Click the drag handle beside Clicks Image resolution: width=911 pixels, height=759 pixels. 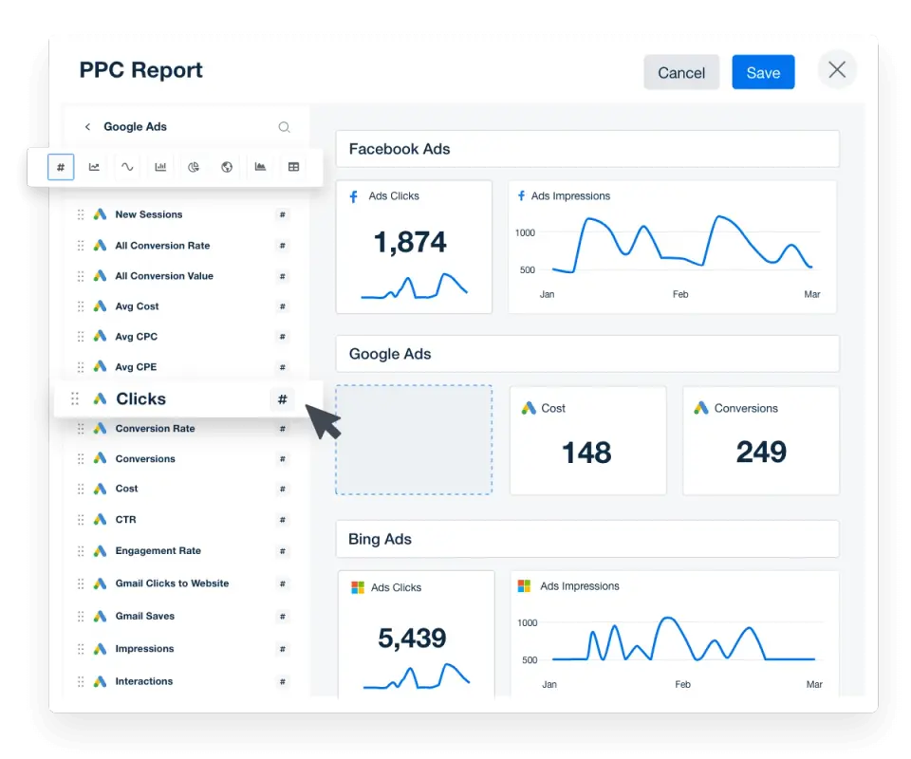click(x=75, y=398)
